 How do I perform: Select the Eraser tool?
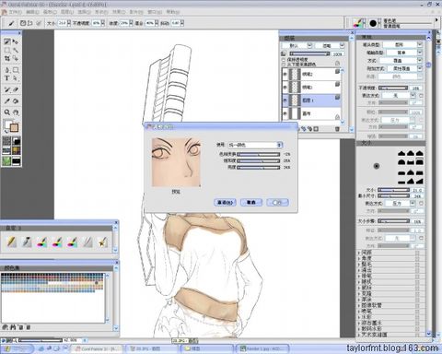(16, 89)
